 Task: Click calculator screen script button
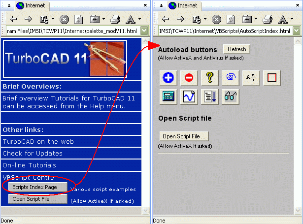tap(168, 97)
